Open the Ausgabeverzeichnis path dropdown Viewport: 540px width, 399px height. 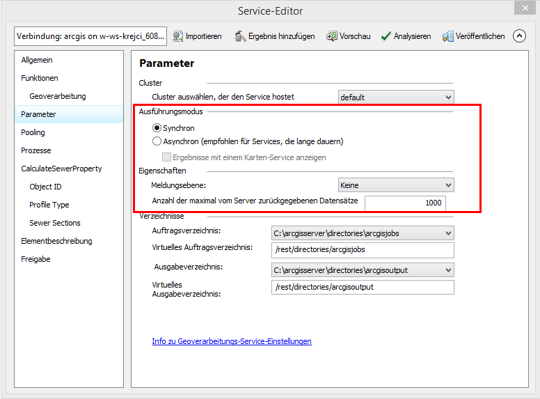click(x=363, y=270)
